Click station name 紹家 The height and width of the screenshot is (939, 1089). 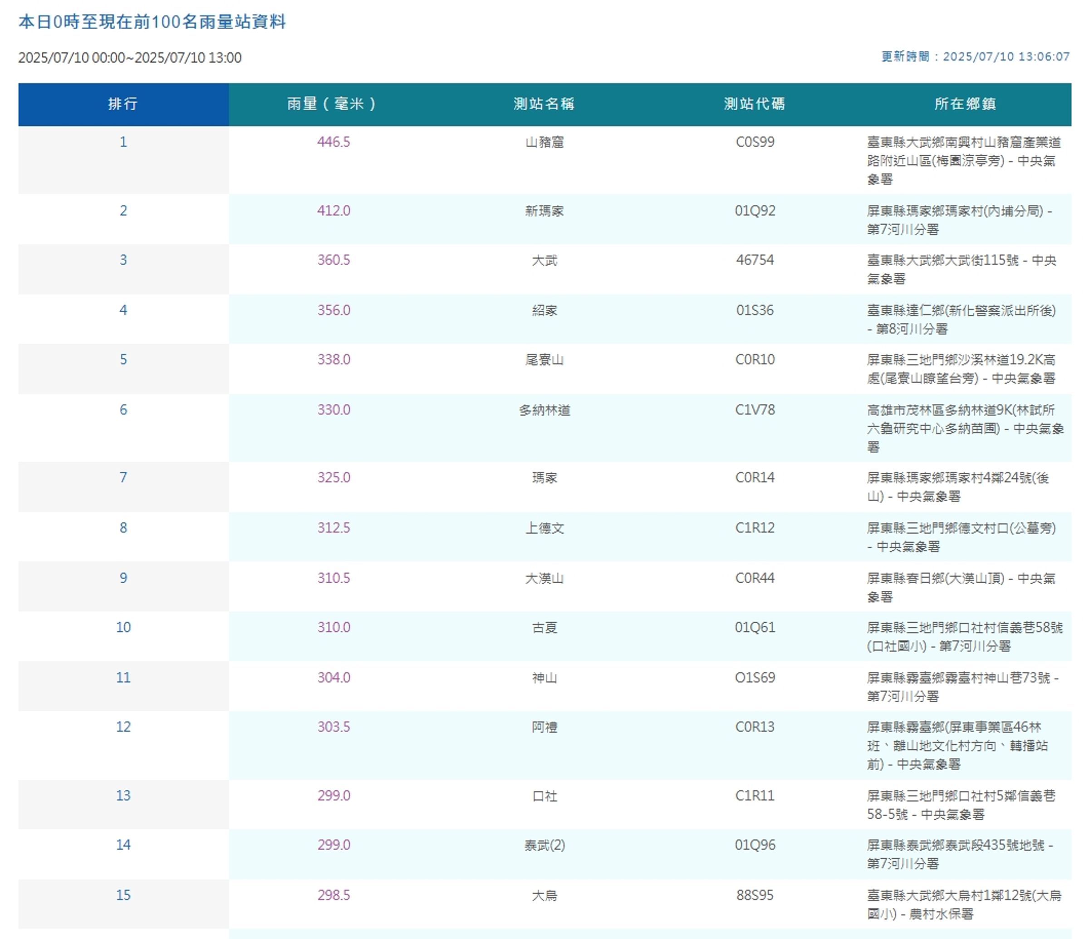[544, 310]
